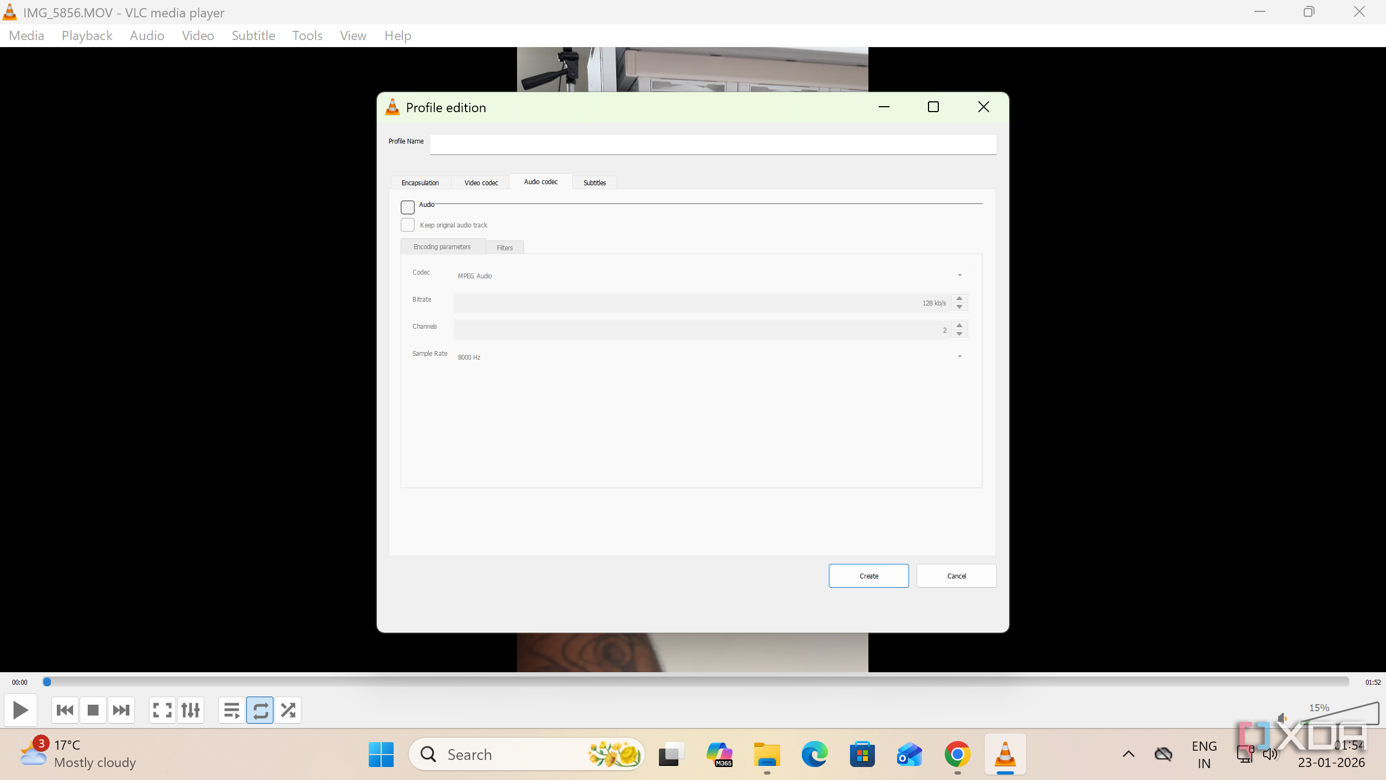Image resolution: width=1386 pixels, height=780 pixels.
Task: Open the Audio menu in menu bar
Action: pyautogui.click(x=147, y=36)
